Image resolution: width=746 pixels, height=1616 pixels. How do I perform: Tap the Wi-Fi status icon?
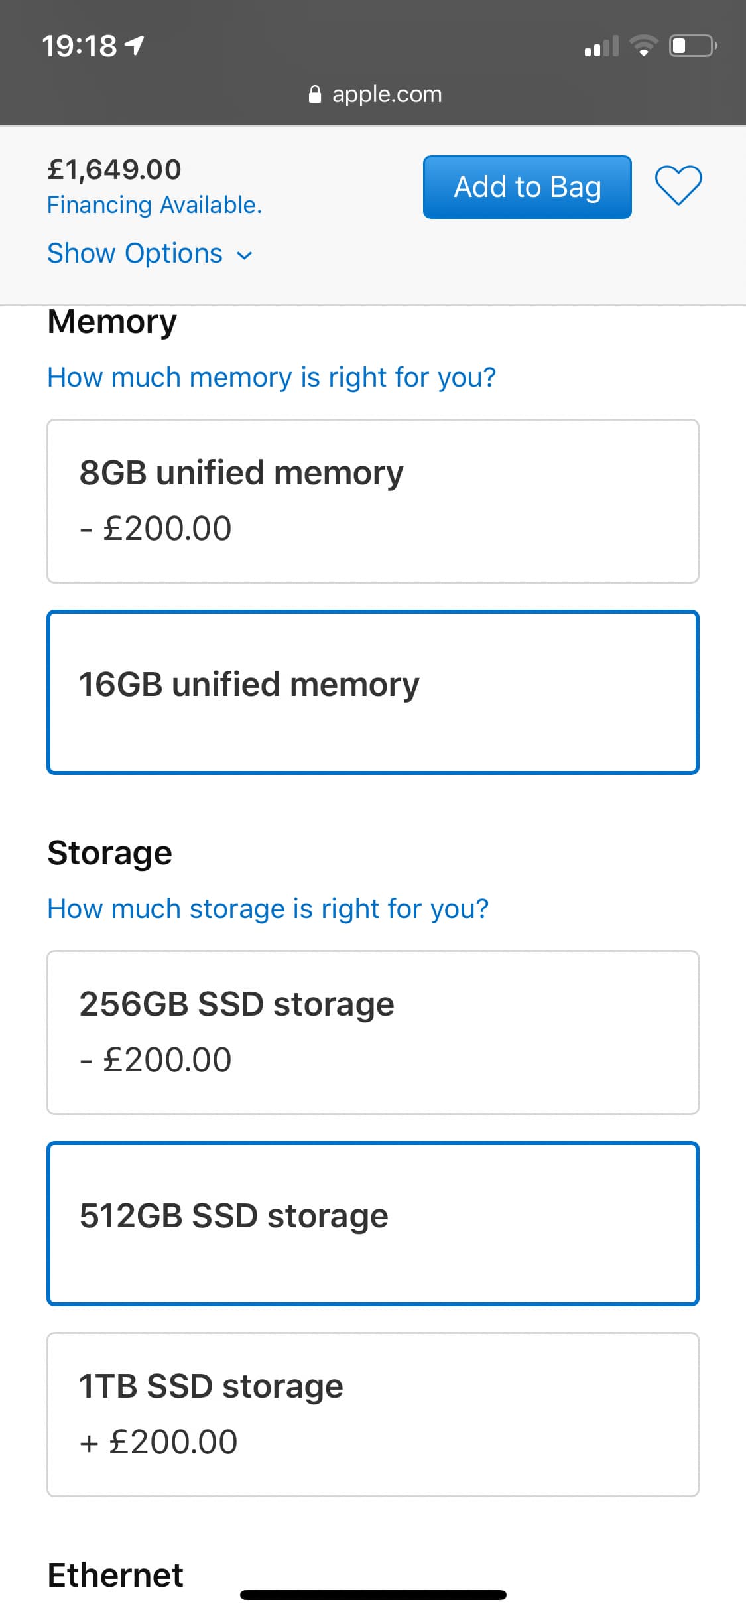[x=643, y=46]
